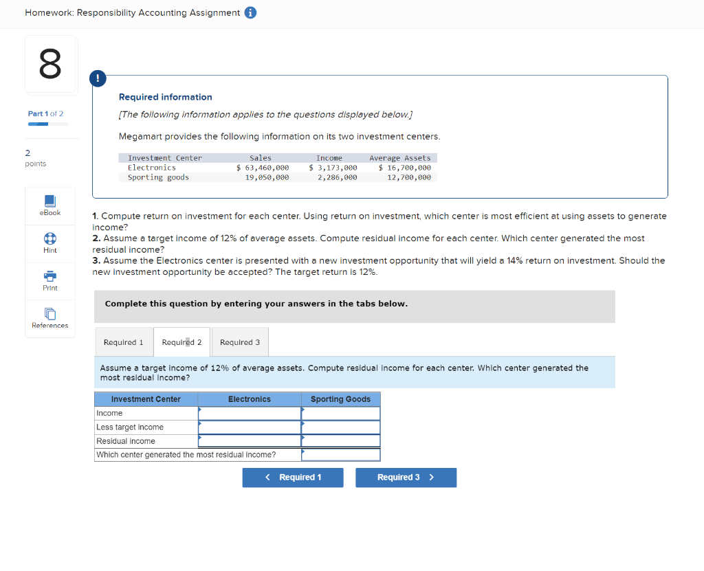Click the Sporting Goods Residual income cell
Viewport: 704px width, 571px height.
pos(341,440)
